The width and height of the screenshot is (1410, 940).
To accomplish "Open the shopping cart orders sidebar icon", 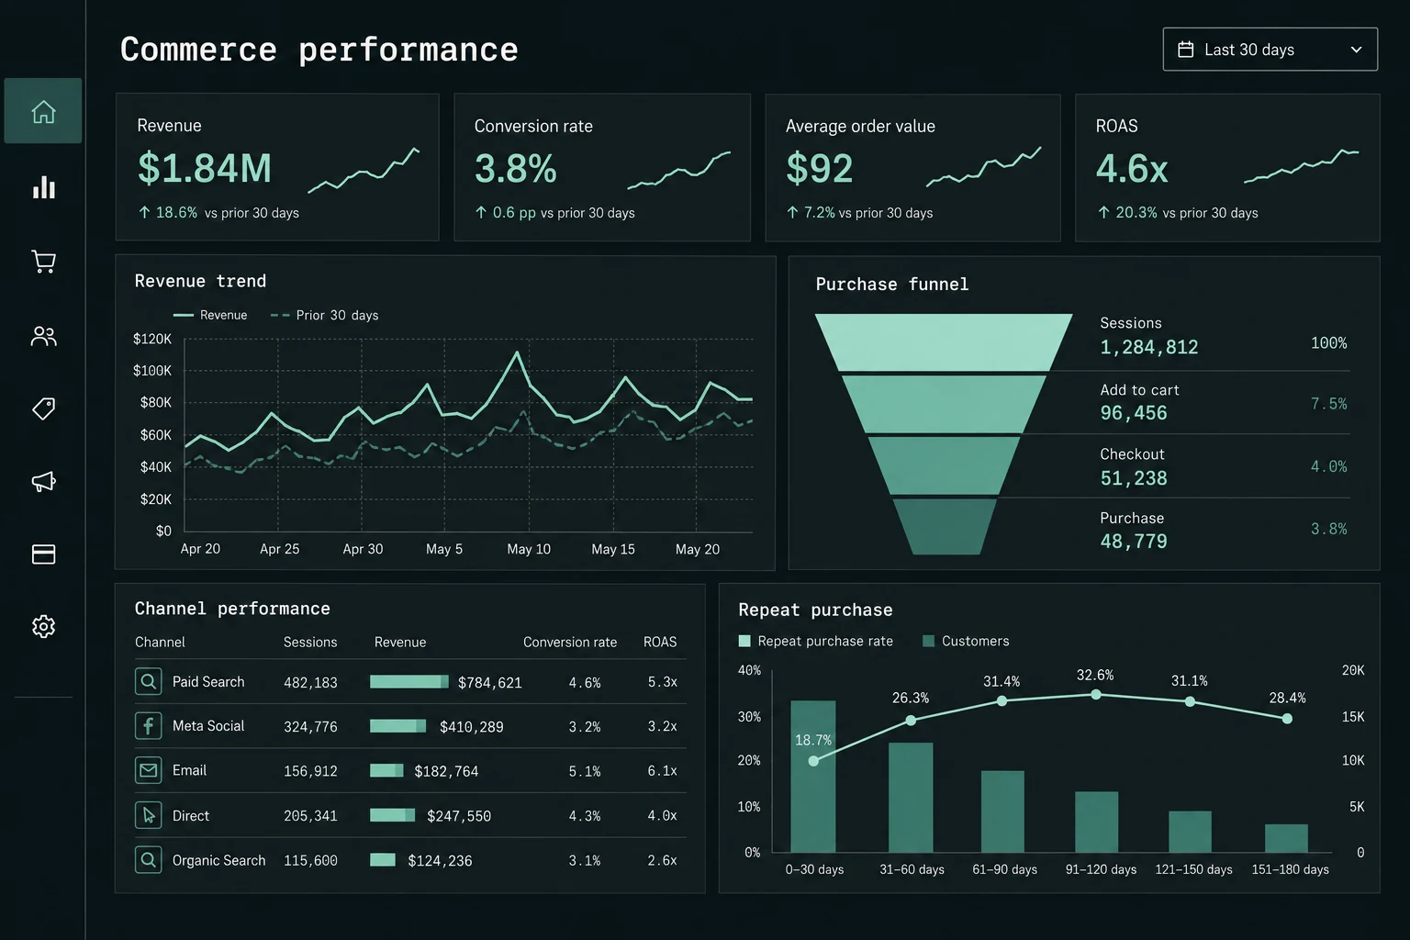I will (x=43, y=262).
